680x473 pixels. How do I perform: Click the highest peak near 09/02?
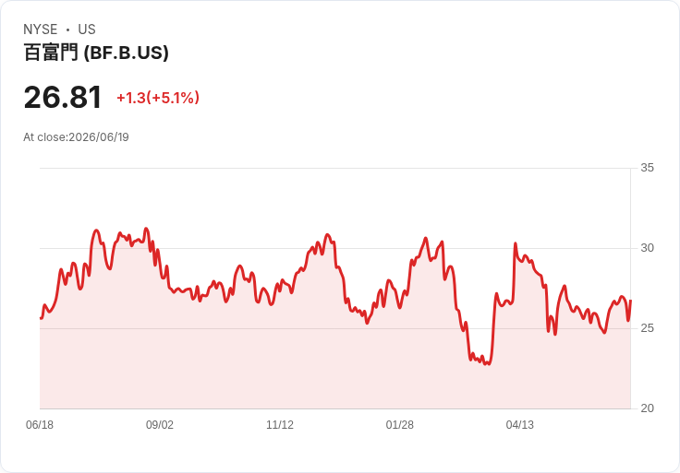146,229
